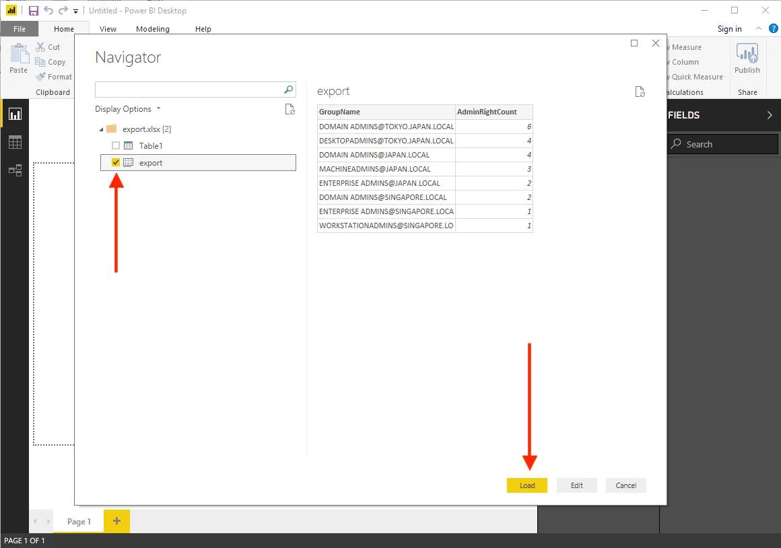Uncheck the export sheet checkbox
This screenshot has width=781, height=548.
pyautogui.click(x=116, y=162)
